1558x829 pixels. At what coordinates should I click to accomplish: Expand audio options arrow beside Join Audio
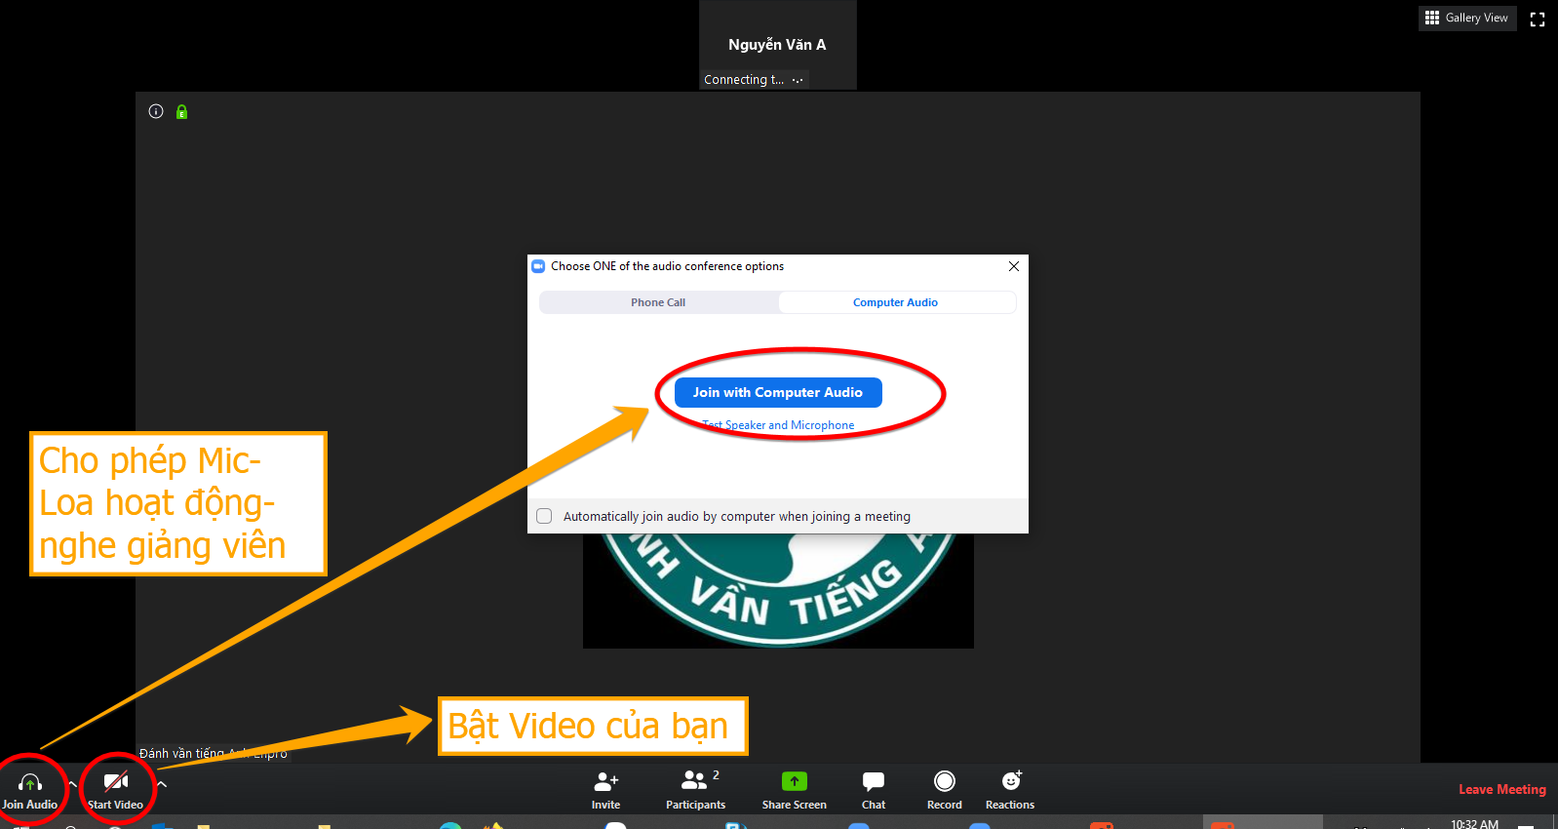73,784
